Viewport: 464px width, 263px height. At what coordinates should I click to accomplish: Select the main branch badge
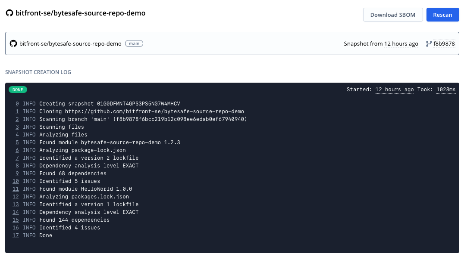pos(134,43)
